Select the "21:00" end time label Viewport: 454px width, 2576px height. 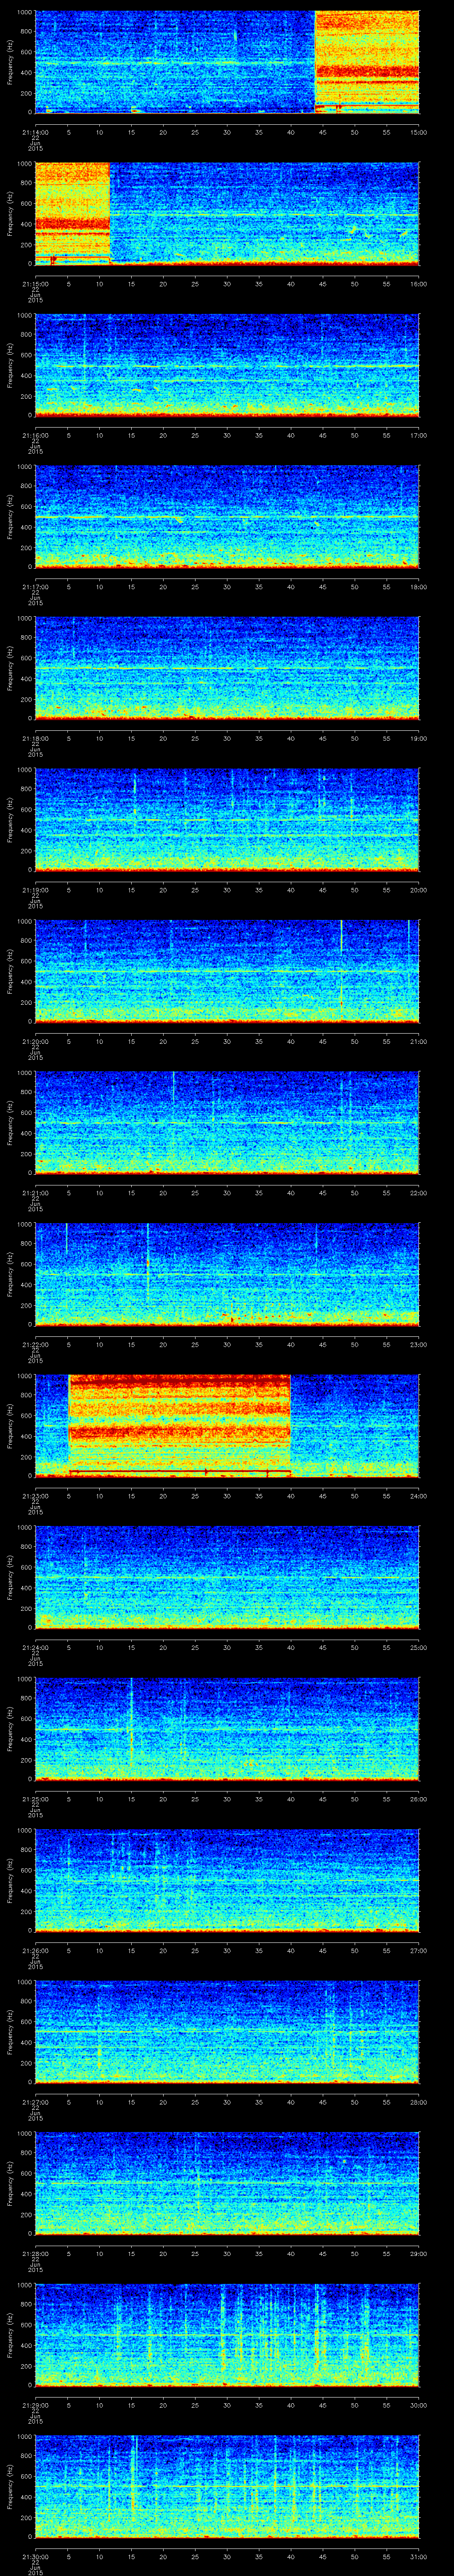(x=419, y=1041)
